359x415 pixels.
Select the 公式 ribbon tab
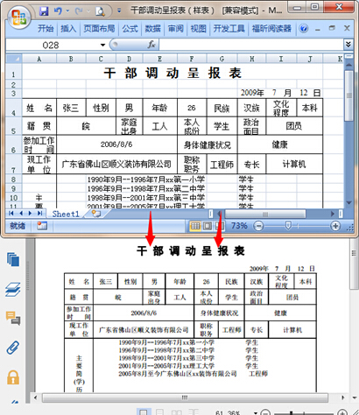coord(130,29)
